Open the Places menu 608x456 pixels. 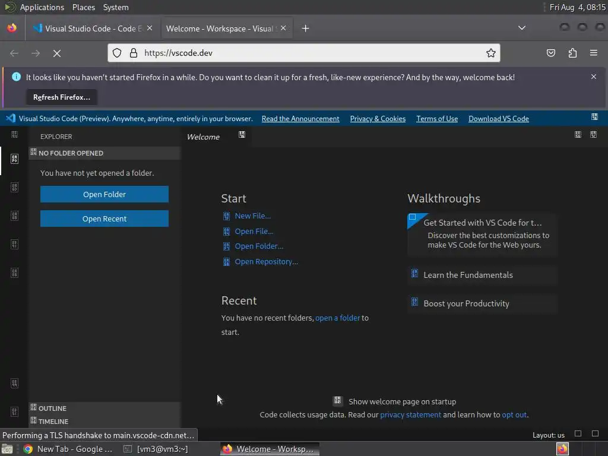(84, 7)
